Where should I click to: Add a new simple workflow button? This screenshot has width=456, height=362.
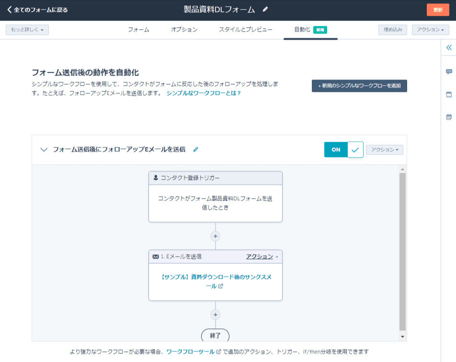click(x=359, y=86)
